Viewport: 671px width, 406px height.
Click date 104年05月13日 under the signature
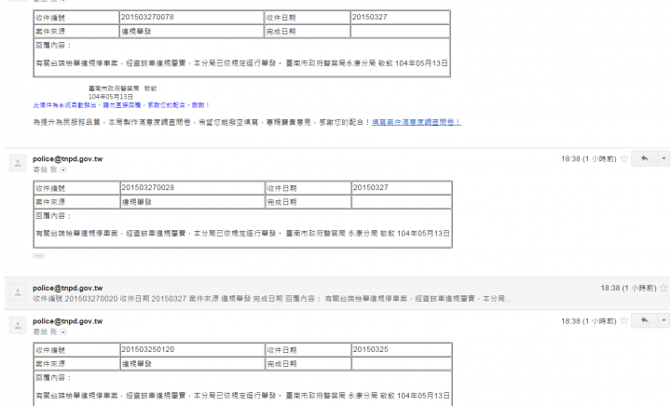(x=110, y=97)
